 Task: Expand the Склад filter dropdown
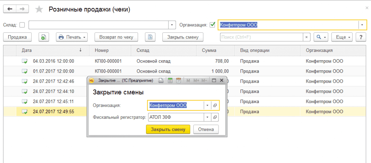172,25
